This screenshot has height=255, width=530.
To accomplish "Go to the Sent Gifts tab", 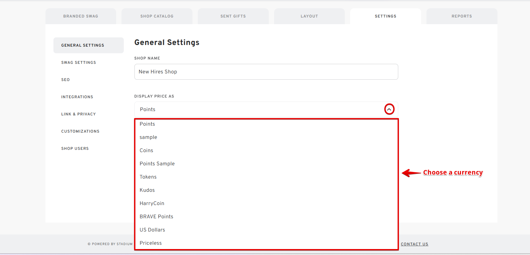I will coord(233,16).
